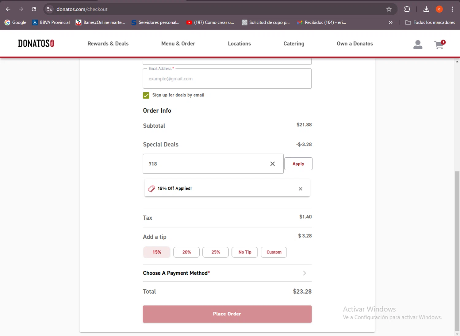Open Catering nav item

[294, 44]
